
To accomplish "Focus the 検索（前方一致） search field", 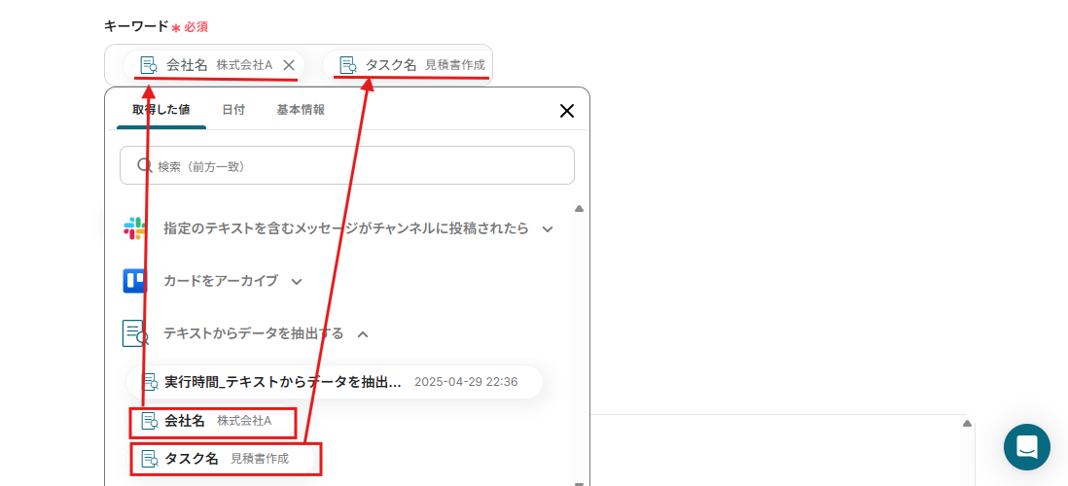I will coord(346,165).
